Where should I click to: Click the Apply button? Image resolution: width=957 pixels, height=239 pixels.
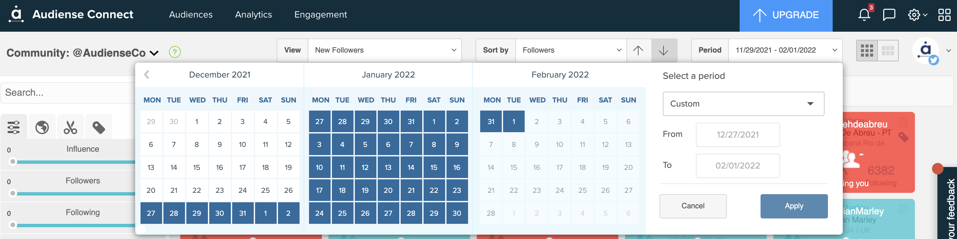coord(794,206)
